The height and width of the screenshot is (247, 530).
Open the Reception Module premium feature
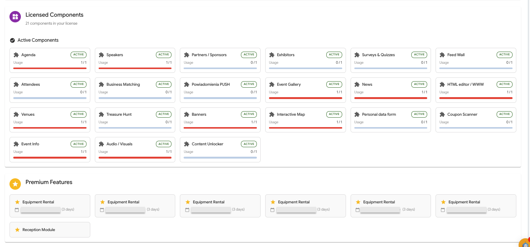pyautogui.click(x=50, y=230)
